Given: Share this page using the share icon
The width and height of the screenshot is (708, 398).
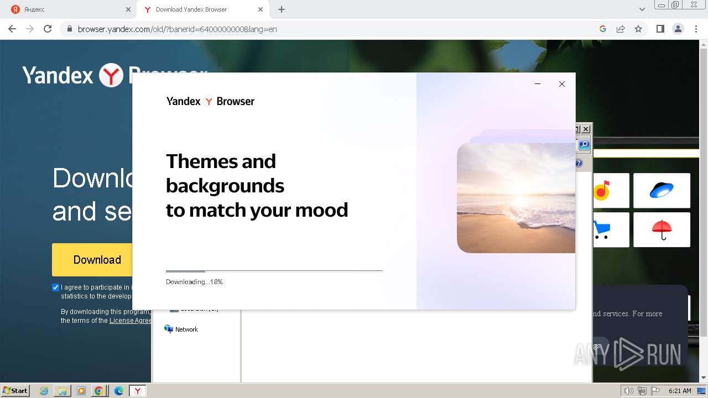Looking at the screenshot, I should 621,29.
